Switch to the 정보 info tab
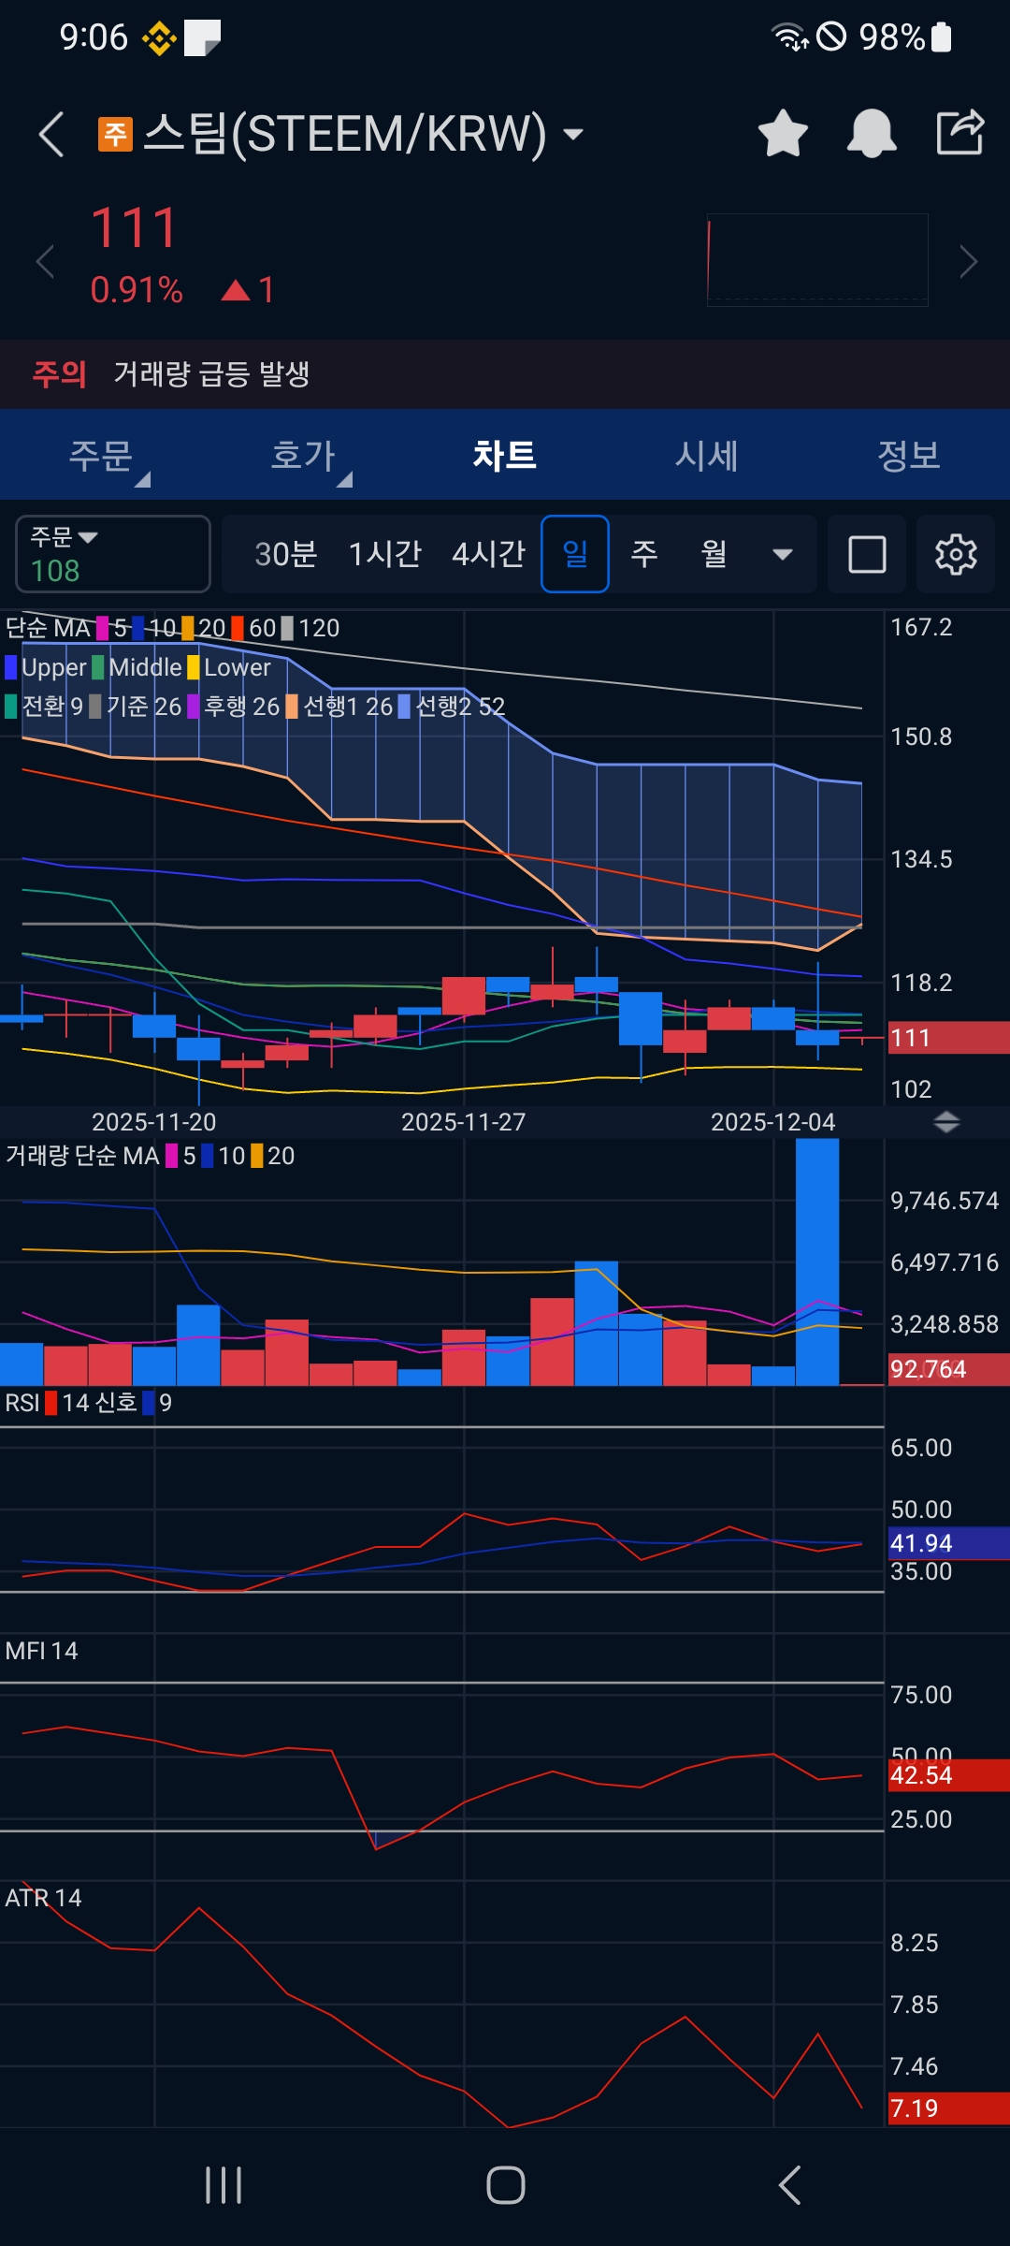The height and width of the screenshot is (2246, 1010). coord(909,456)
